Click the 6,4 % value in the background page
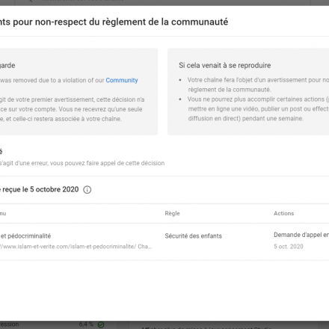The image size is (329, 329). (86, 325)
